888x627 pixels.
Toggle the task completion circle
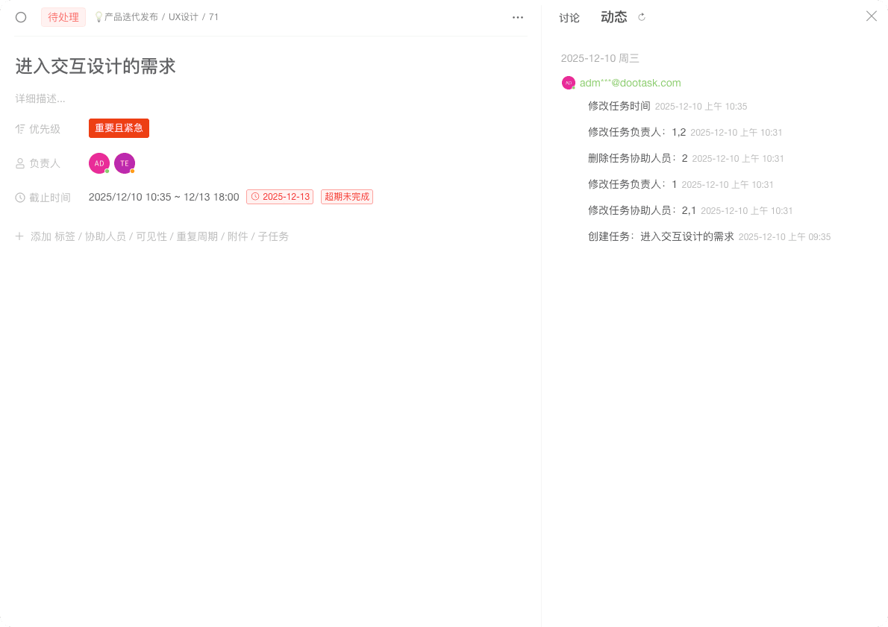[20, 17]
